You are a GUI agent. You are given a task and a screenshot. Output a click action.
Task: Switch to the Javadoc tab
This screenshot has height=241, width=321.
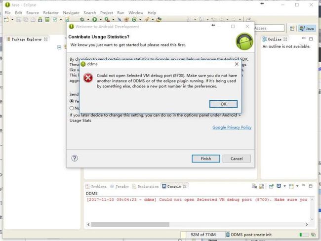[x=120, y=186]
